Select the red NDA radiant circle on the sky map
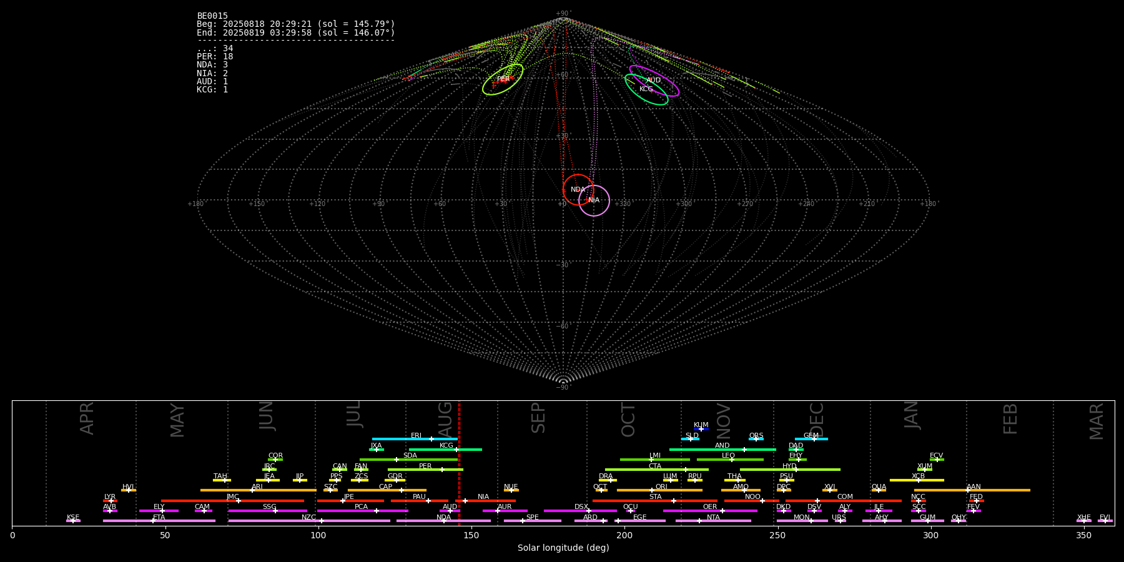This screenshot has width=1124, height=562. coord(578,190)
